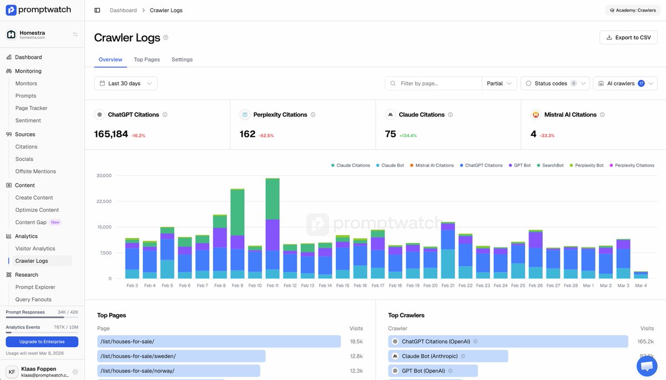Click the ChatGPT logo in citations card
This screenshot has height=380, width=666.
(x=99, y=115)
